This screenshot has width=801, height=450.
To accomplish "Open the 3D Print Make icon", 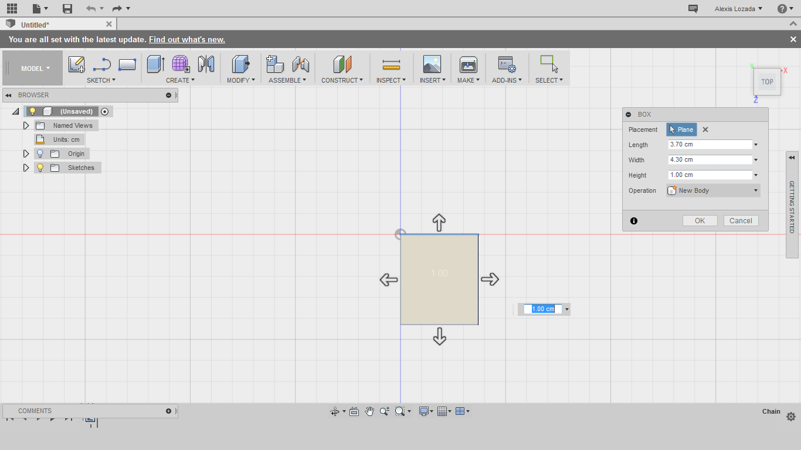I will (468, 64).
